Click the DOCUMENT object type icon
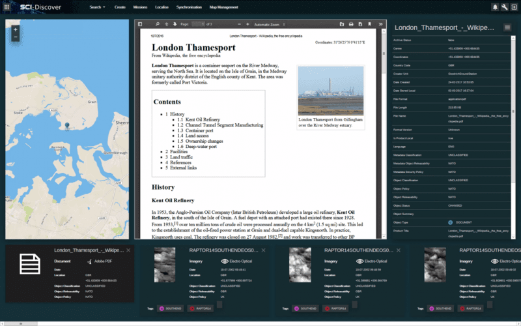 (x=450, y=222)
